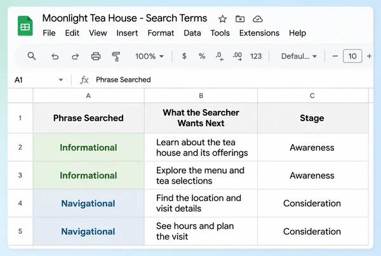This screenshot has height=256, width=381.
Task: Select the Navigational cell in row 5
Action: (88, 231)
